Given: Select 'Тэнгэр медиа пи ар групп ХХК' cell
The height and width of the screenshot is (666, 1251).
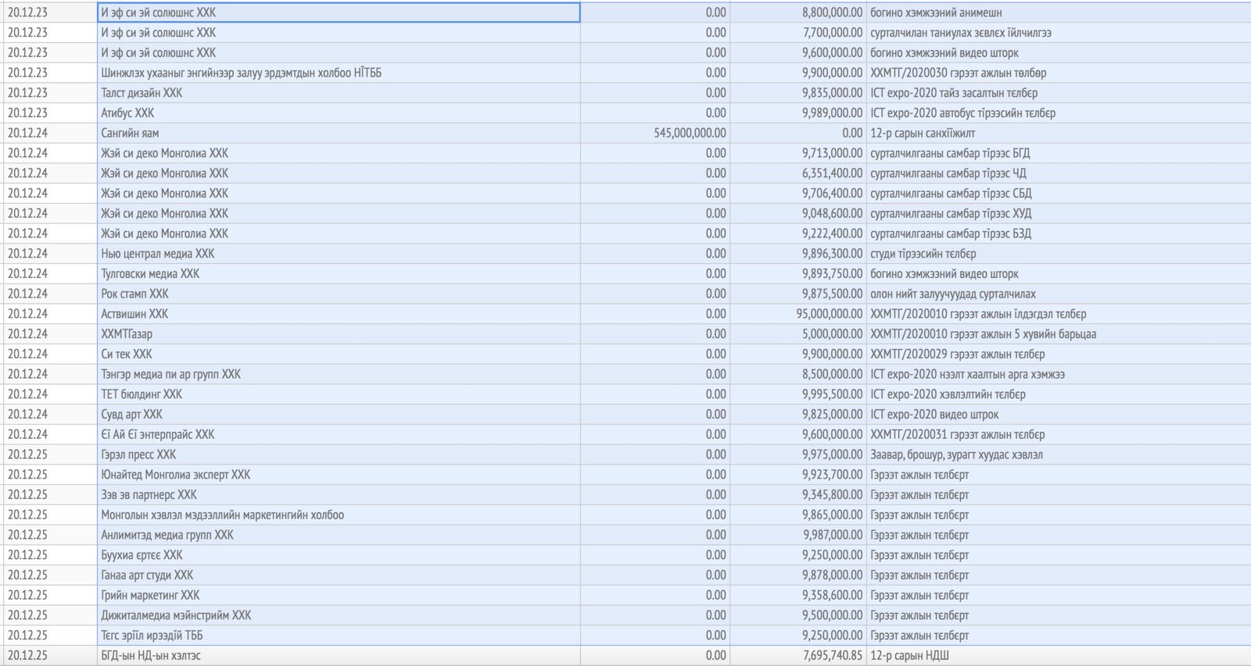Looking at the screenshot, I should pyautogui.click(x=339, y=374).
